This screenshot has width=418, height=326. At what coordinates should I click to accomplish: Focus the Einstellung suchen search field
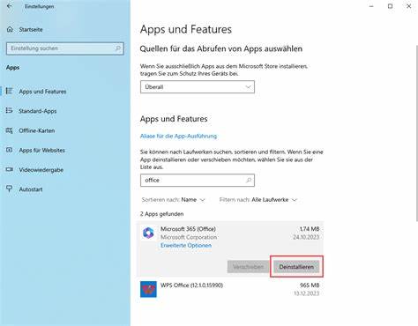pyautogui.click(x=64, y=48)
